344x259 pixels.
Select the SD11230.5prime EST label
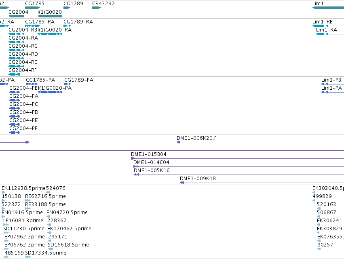[24, 229]
